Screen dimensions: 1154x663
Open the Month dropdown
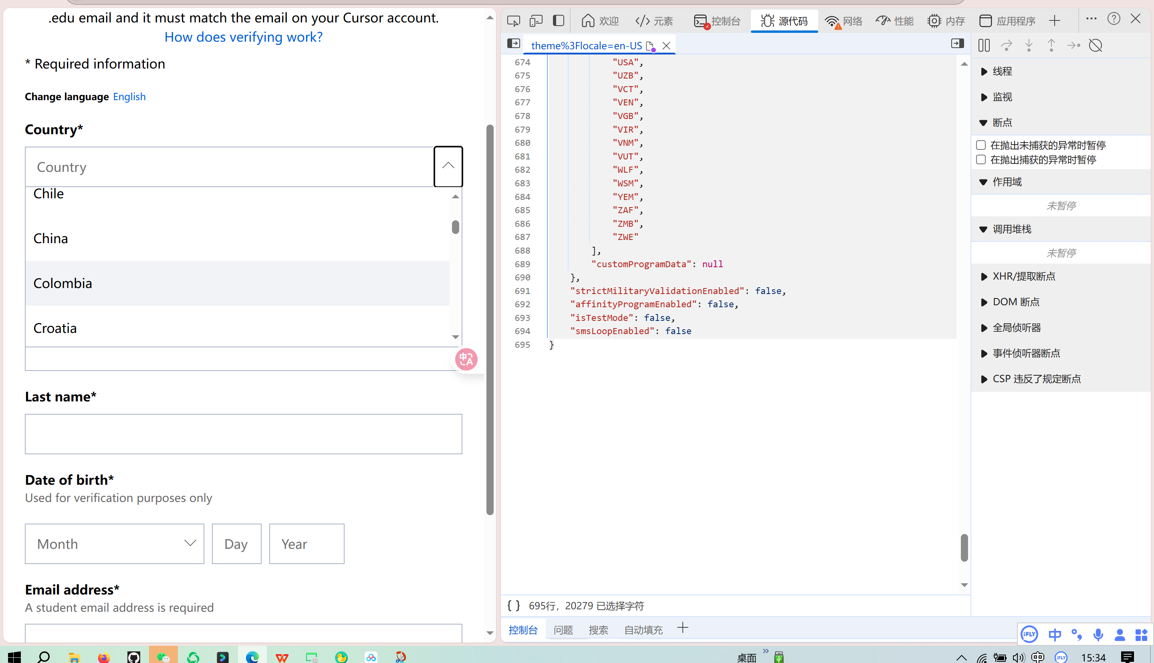tap(114, 544)
